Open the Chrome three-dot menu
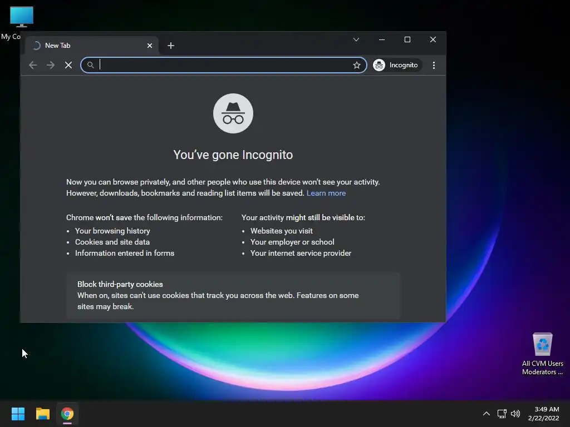This screenshot has height=427, width=570. click(434, 65)
